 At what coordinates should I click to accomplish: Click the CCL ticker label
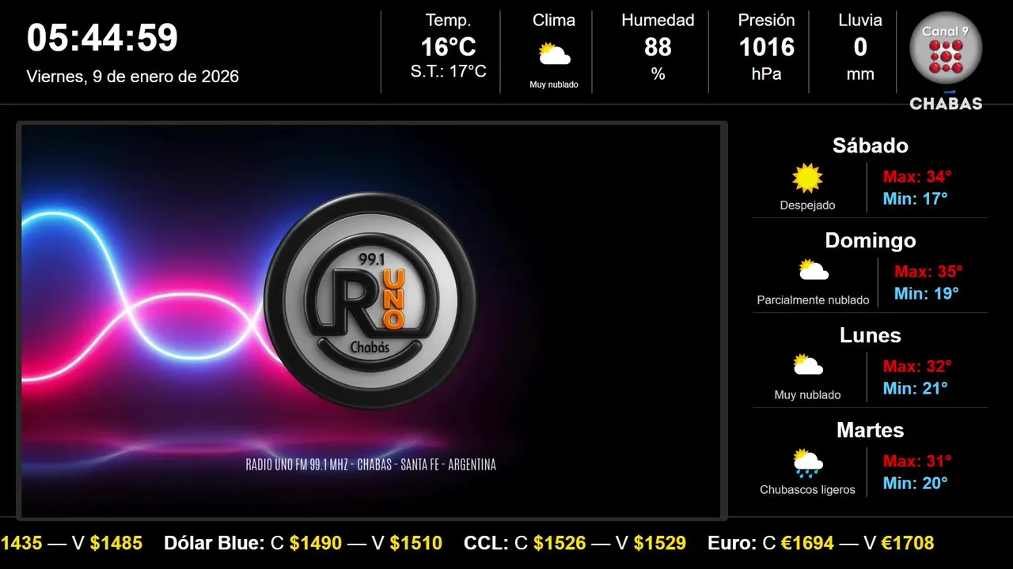486,544
